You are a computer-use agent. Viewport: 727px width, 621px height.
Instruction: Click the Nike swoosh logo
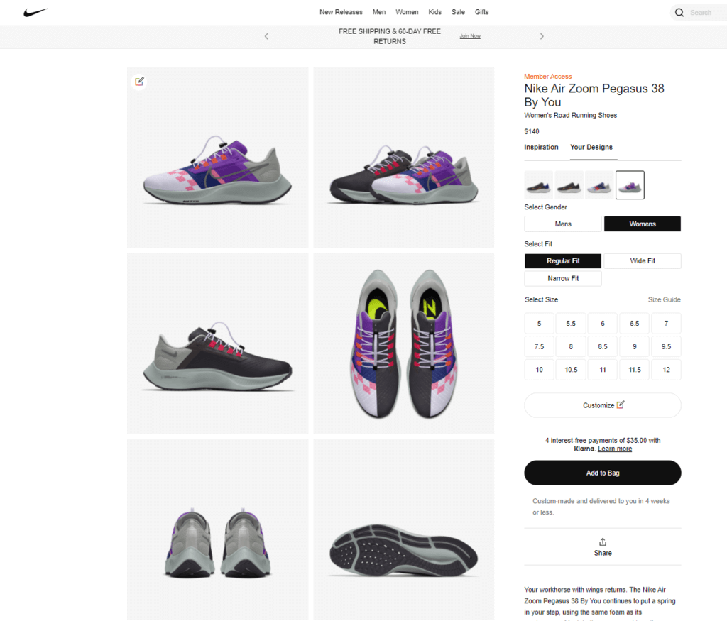pyautogui.click(x=35, y=12)
